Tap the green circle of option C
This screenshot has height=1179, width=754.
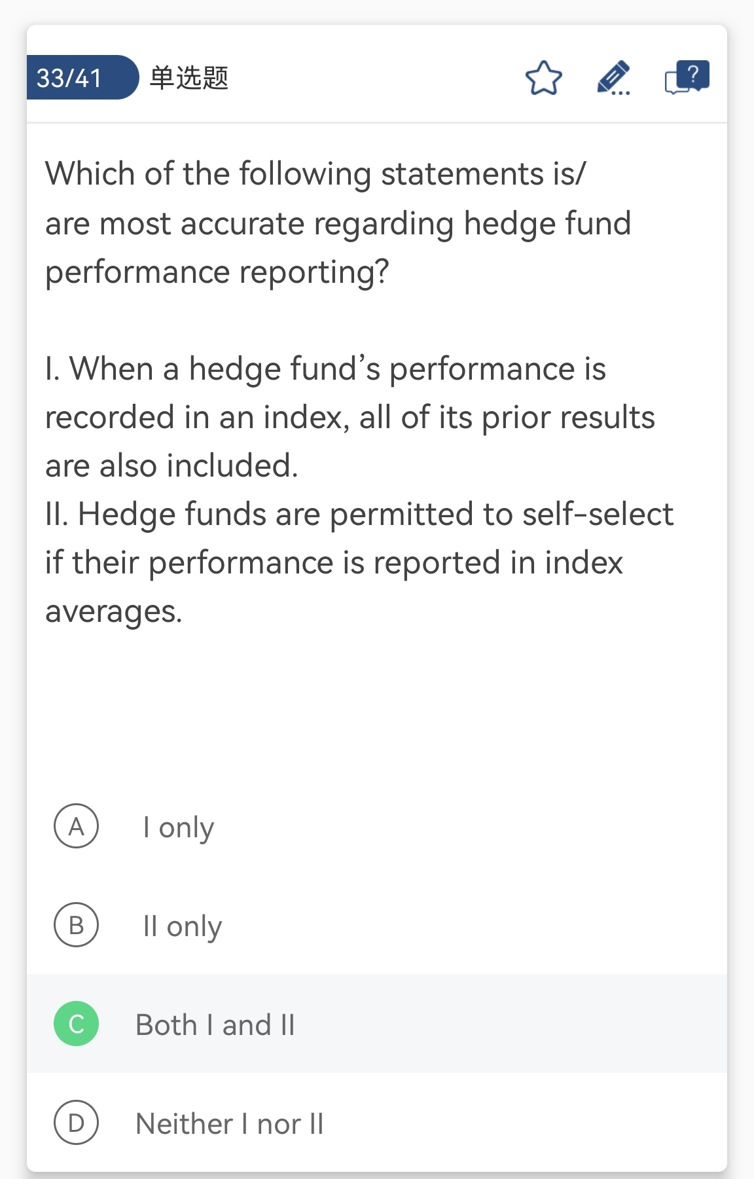click(77, 1024)
